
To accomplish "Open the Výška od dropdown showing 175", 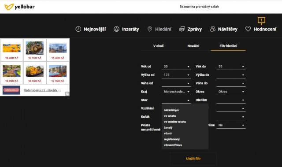I will (x=176, y=75).
